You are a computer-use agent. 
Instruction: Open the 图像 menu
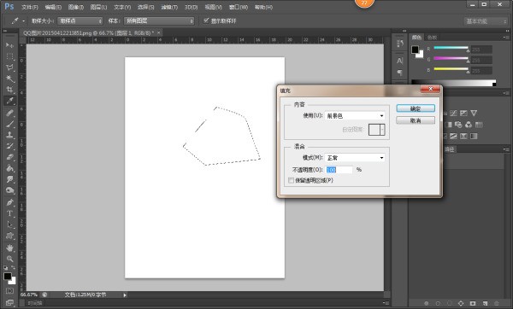click(x=76, y=7)
